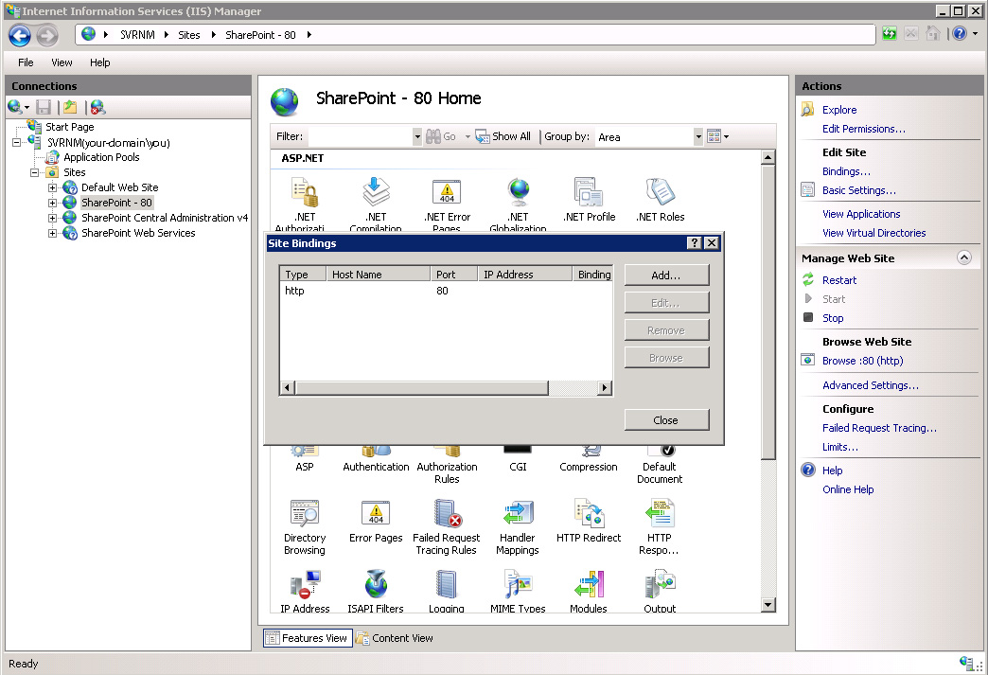Screen dimensions: 988x675
Task: Collapse the Manage Web Site section
Action: (x=964, y=258)
